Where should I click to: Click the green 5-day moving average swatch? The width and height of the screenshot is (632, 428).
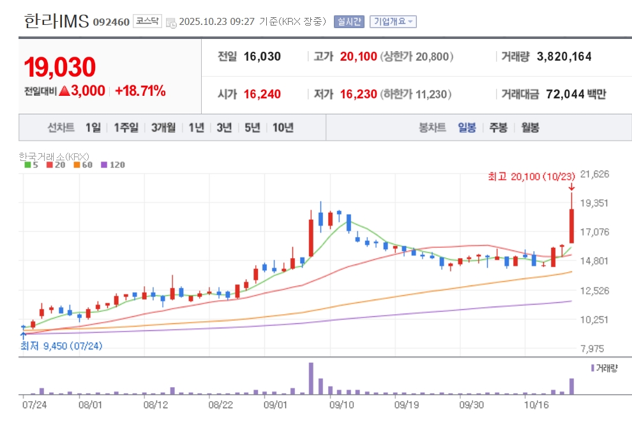pyautogui.click(x=27, y=165)
